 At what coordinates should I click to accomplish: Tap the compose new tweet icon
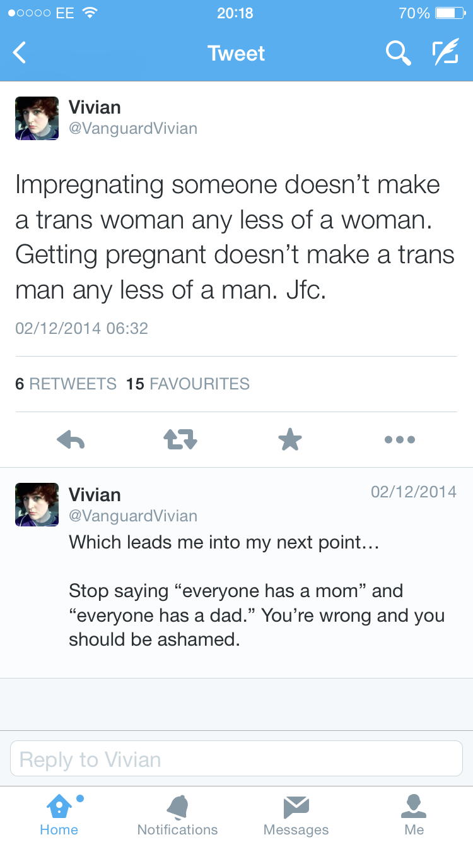[445, 53]
